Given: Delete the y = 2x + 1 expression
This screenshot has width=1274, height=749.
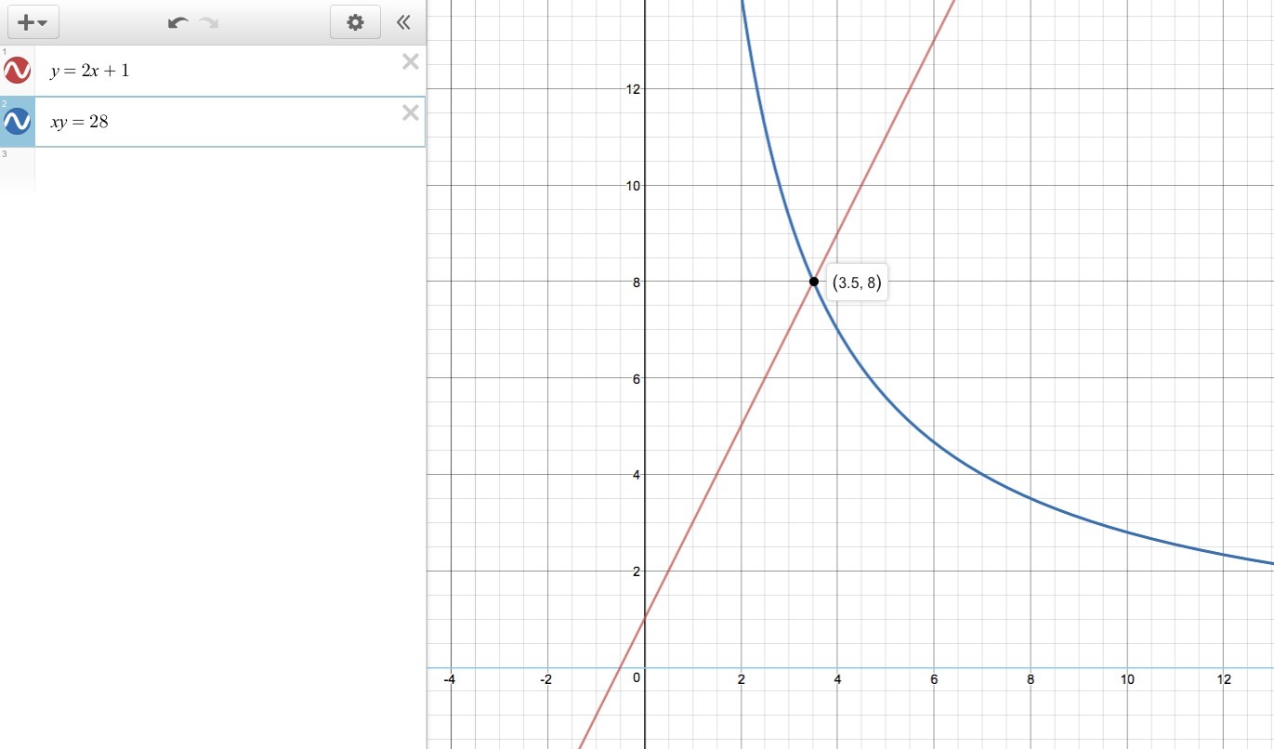Looking at the screenshot, I should [410, 61].
